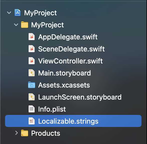Collapse the root MyProject project node
Viewport: 147px width, 144px height.
pyautogui.click(x=9, y=13)
